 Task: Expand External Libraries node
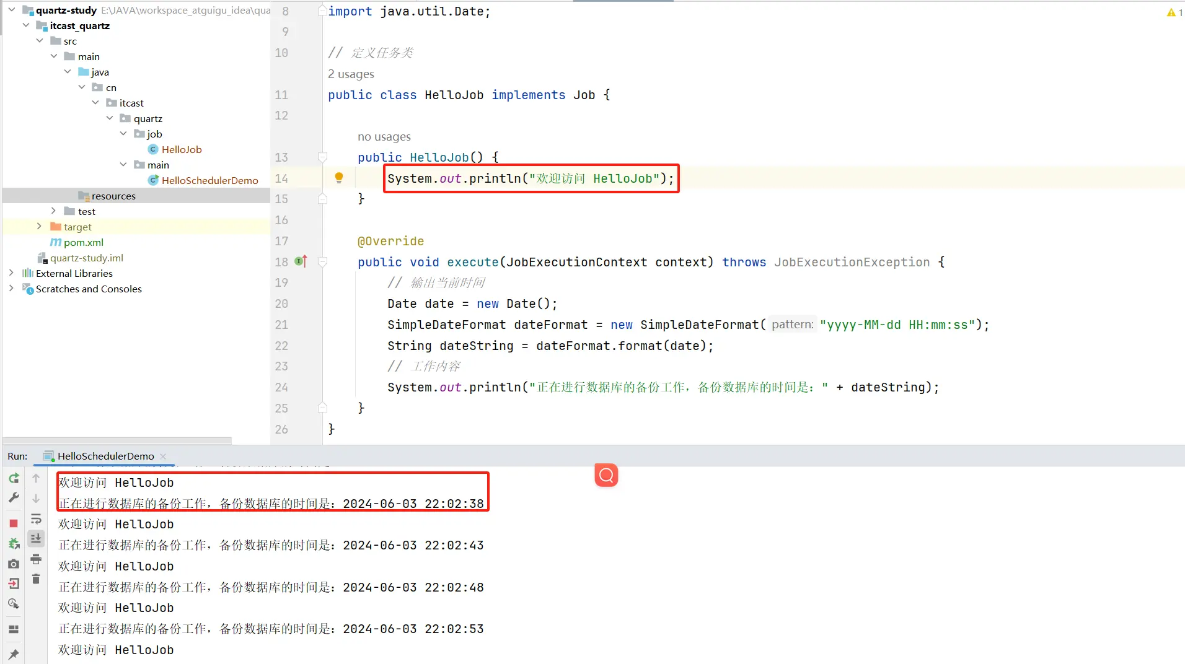point(11,273)
